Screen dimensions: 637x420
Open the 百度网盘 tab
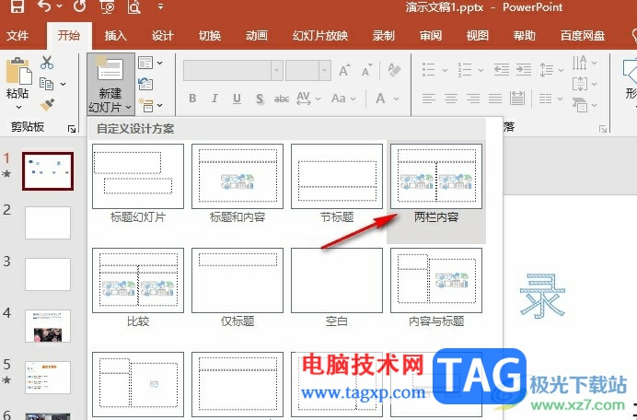pos(583,36)
